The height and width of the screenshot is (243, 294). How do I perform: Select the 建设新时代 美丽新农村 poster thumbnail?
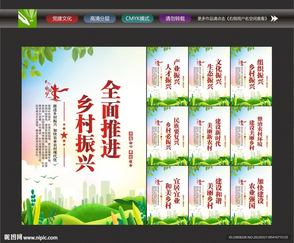click(209, 136)
